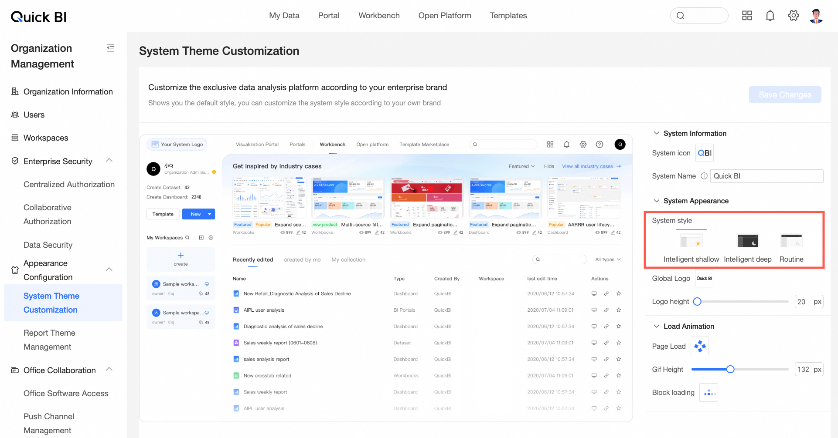Viewport: 838px width, 438px height.
Task: Open Data Security page
Action: coord(48,245)
